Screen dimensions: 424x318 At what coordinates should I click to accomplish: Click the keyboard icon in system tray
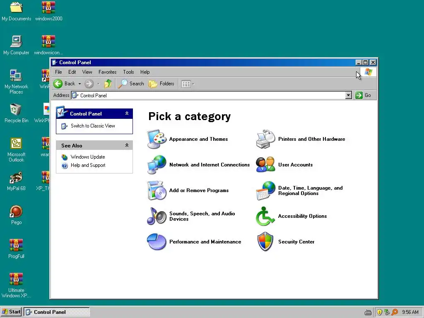(x=368, y=312)
